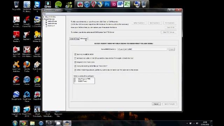Collapse the Recent Devices tree node

point(43,19)
